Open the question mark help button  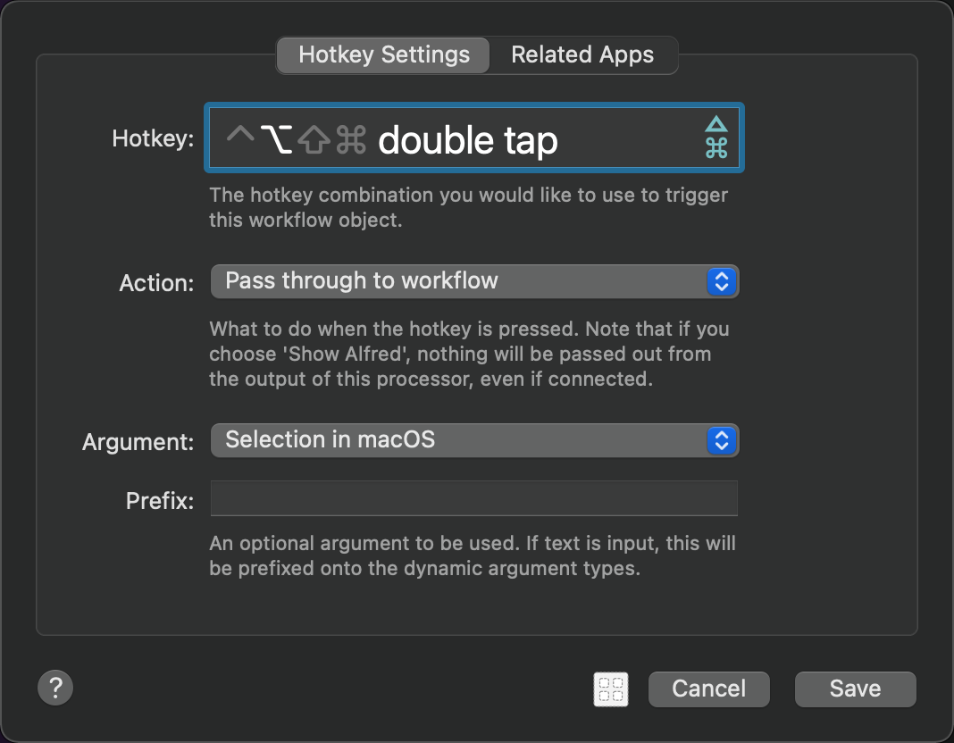click(x=55, y=688)
